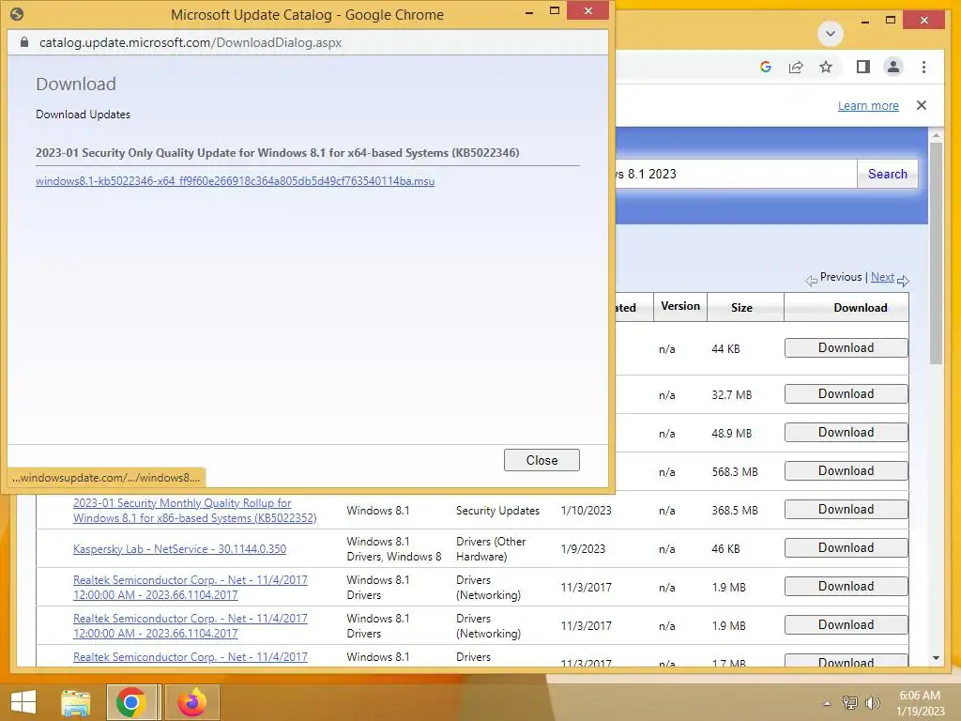Image resolution: width=961 pixels, height=721 pixels.
Task: Download the 32.7 MB update
Action: pyautogui.click(x=846, y=393)
